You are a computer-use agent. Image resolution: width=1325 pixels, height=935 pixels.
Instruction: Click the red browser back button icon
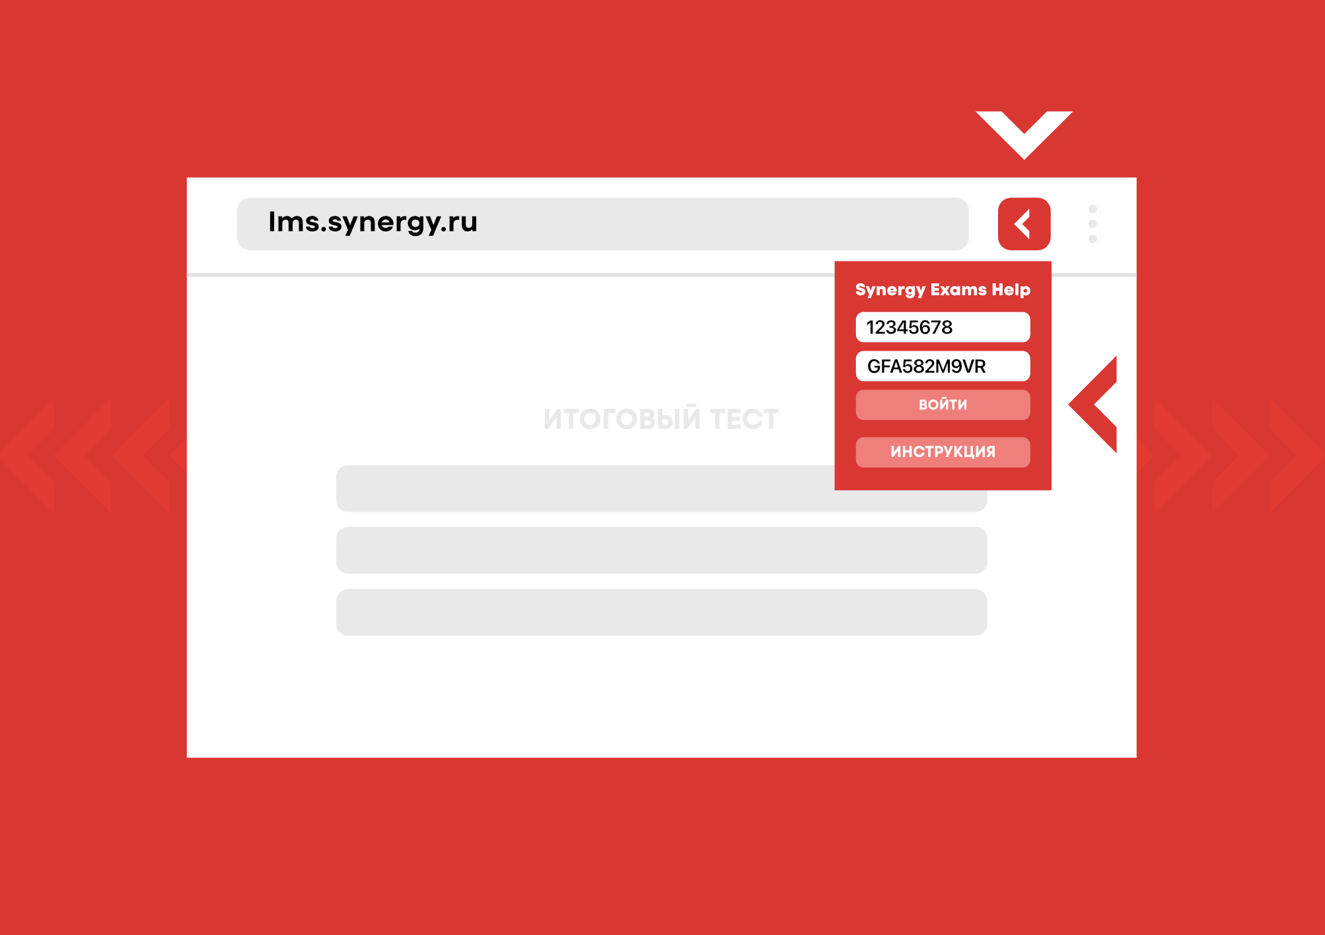click(1024, 223)
